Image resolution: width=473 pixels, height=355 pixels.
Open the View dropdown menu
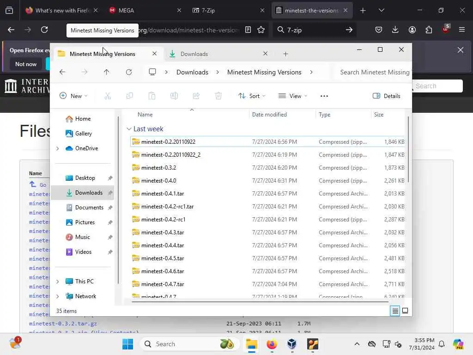click(293, 96)
